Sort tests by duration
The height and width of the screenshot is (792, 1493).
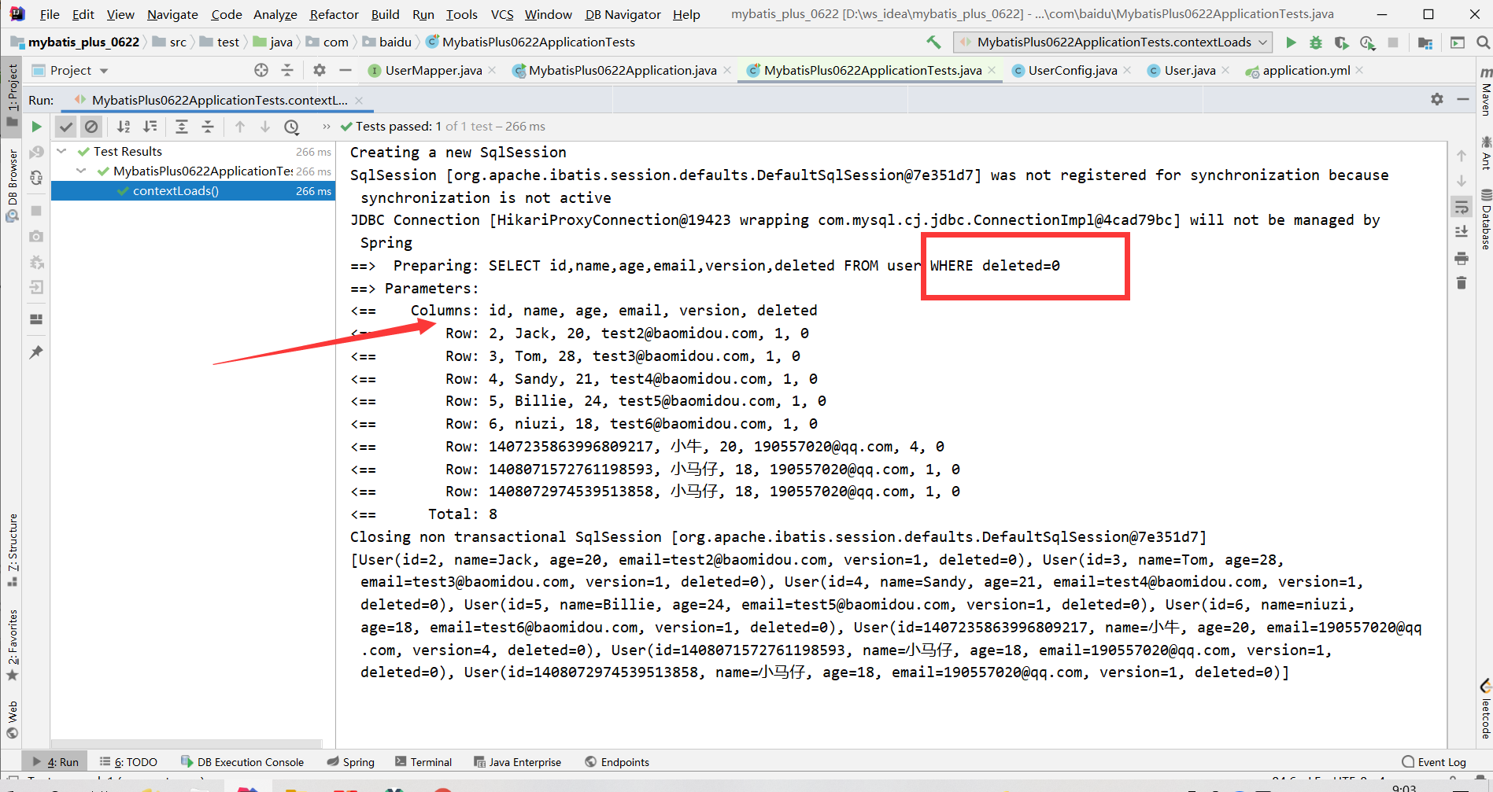(150, 127)
